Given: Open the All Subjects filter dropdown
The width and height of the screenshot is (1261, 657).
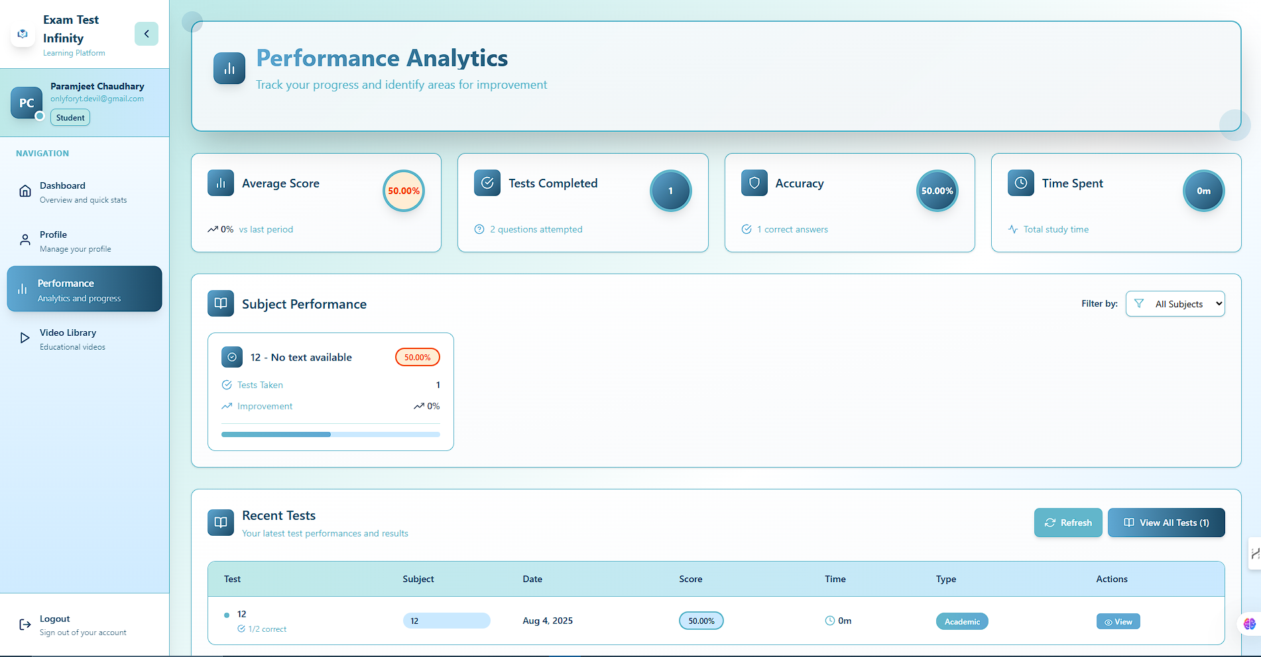Looking at the screenshot, I should pyautogui.click(x=1175, y=304).
